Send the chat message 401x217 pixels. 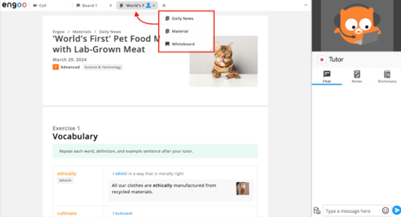pos(396,210)
